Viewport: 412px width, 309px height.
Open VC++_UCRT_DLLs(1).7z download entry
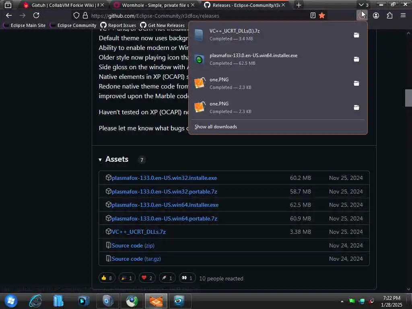(270, 35)
